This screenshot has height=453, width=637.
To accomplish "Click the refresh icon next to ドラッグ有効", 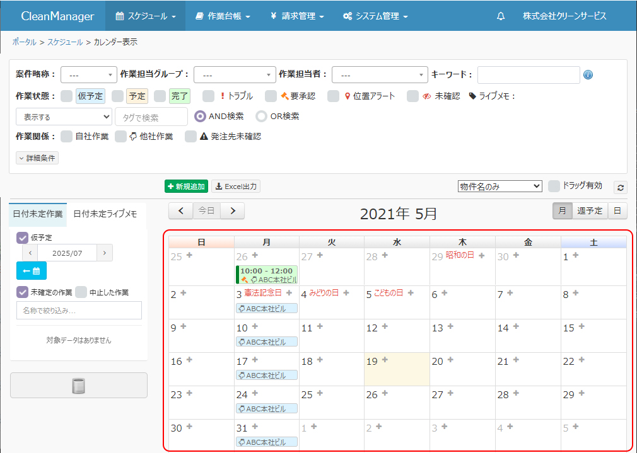I will 621,187.
